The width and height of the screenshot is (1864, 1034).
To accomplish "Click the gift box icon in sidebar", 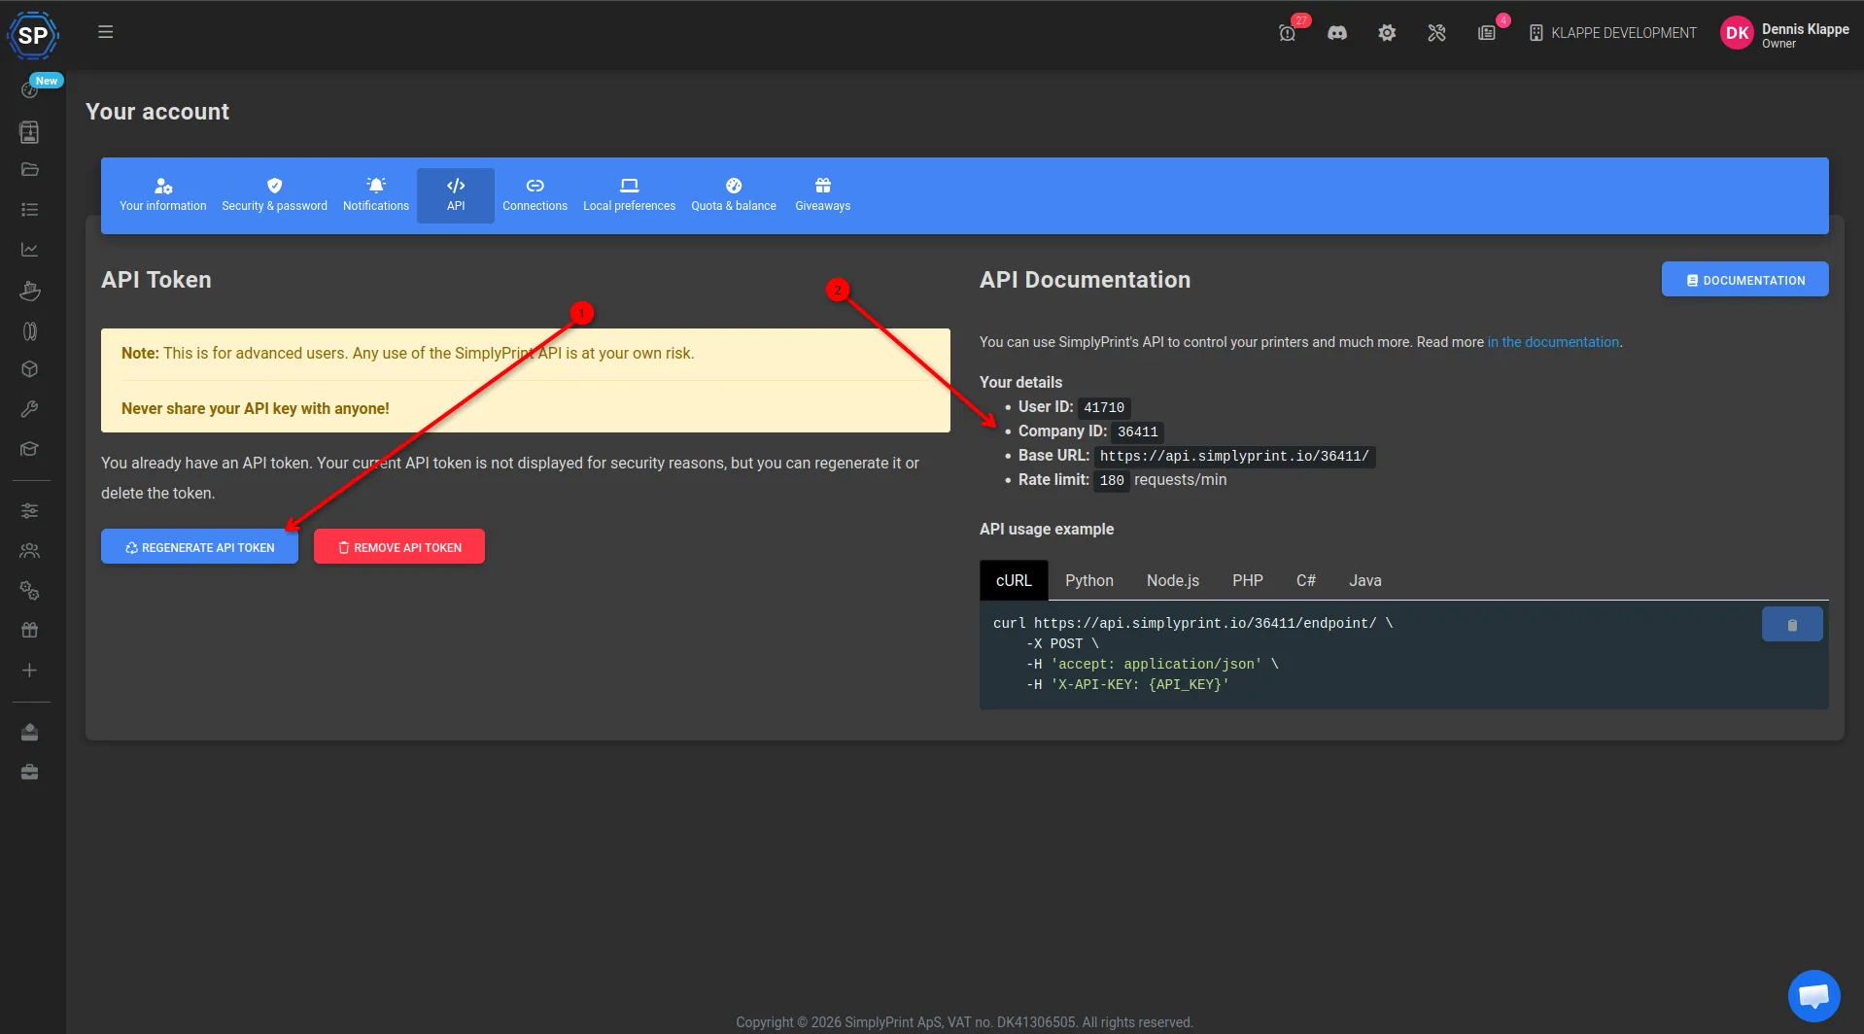I will pos(30,630).
